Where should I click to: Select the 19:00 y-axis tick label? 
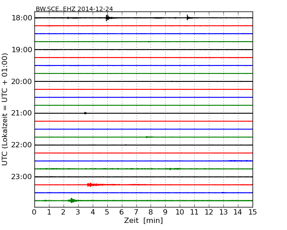coord(22,50)
